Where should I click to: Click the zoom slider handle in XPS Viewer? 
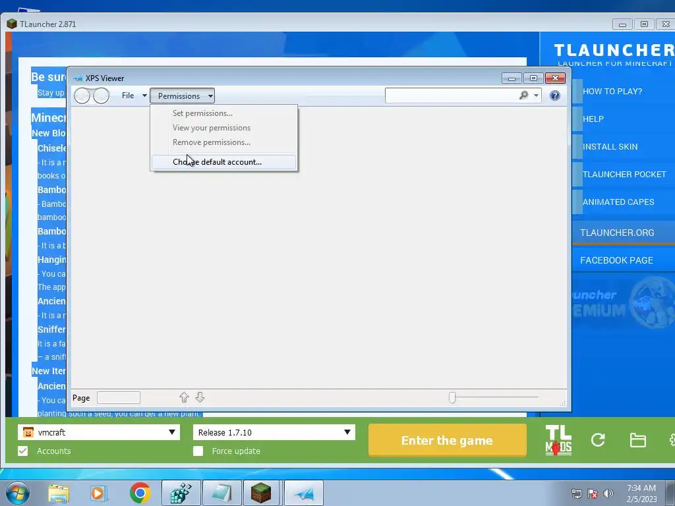point(452,397)
